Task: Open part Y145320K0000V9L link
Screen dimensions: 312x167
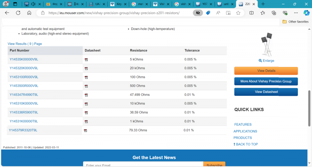Action: pyautogui.click(x=24, y=68)
